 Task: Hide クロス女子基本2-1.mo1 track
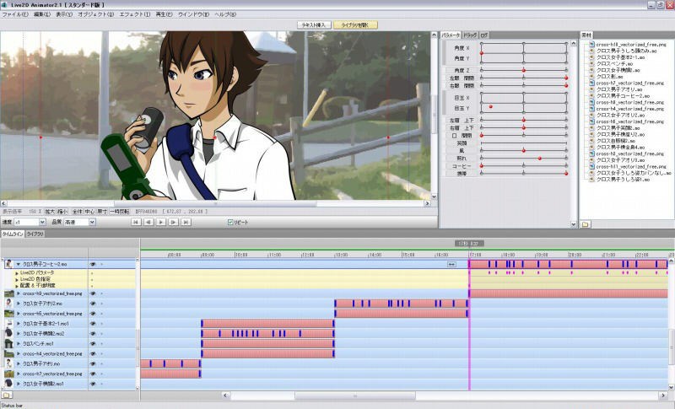[x=92, y=324]
